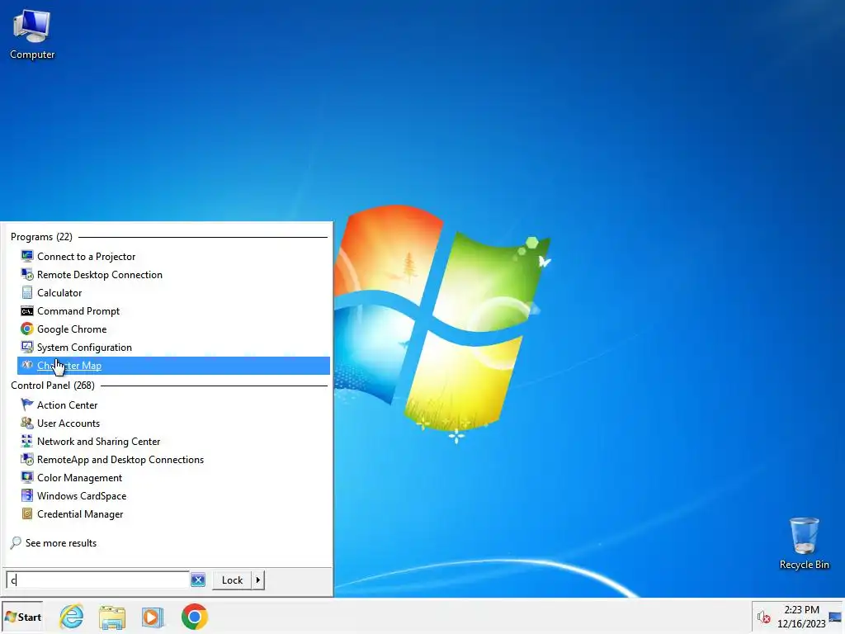The height and width of the screenshot is (634, 845).
Task: Choose the 'Color Management' result text
Action: click(x=80, y=478)
